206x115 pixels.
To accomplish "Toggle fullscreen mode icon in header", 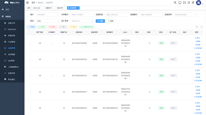I will pos(184,2).
